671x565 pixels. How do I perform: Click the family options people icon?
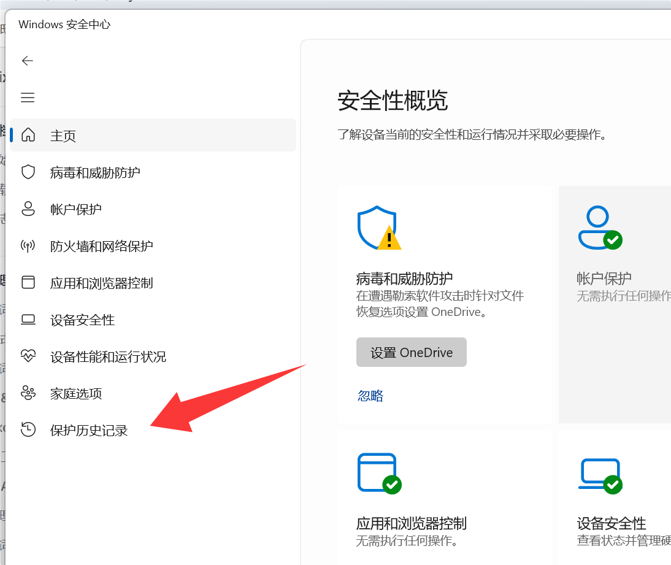click(28, 393)
